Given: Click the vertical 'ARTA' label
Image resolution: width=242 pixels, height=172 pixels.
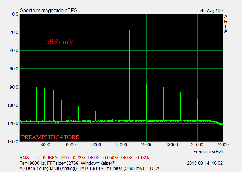Looking at the screenshot, I should coord(226,24).
